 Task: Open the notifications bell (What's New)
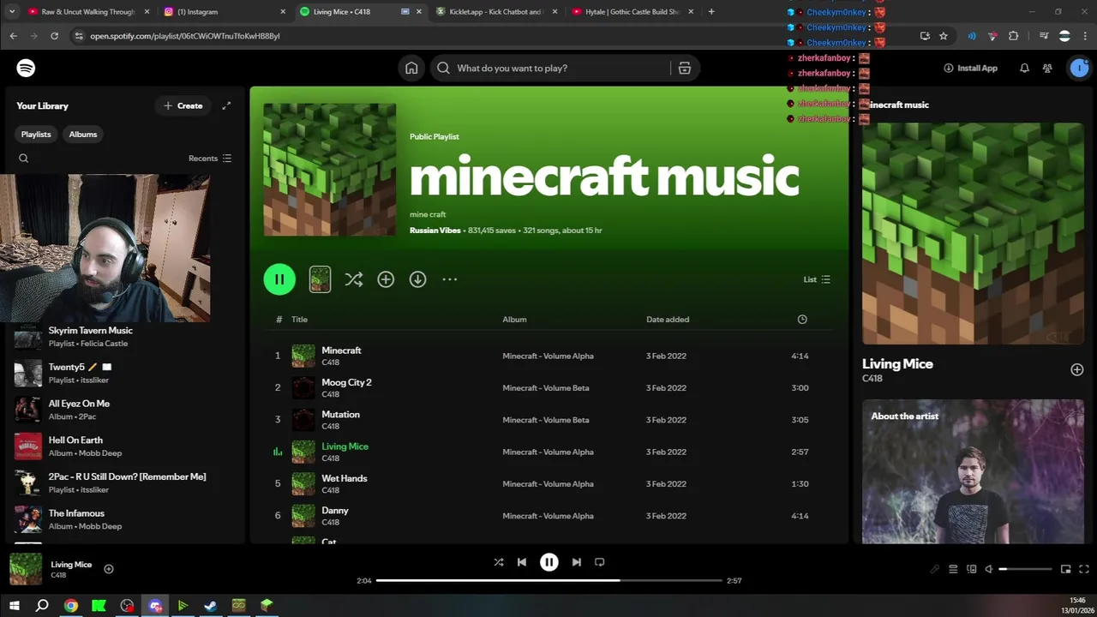1024,68
